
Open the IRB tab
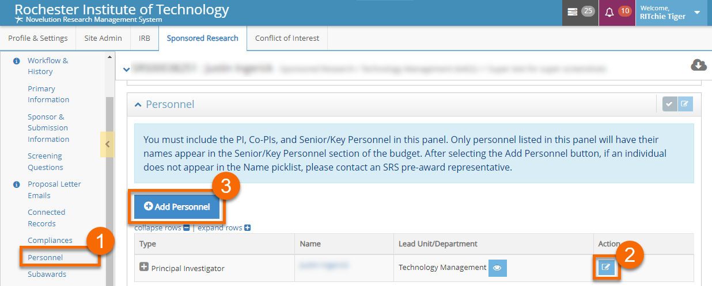click(144, 38)
